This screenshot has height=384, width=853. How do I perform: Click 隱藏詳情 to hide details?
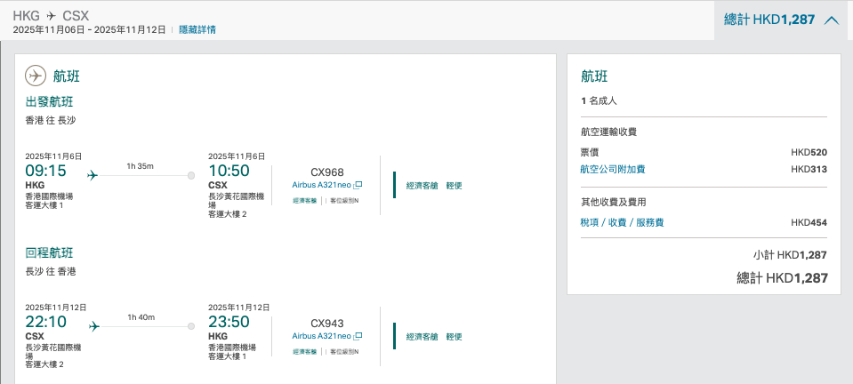point(197,30)
